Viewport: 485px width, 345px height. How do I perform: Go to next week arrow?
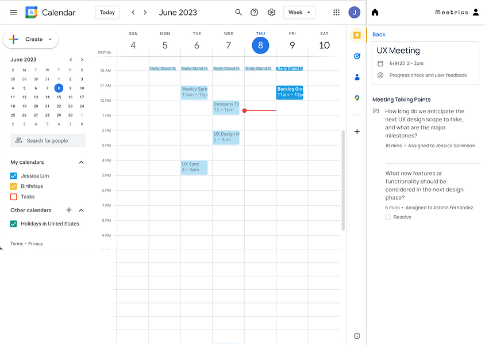tap(145, 13)
